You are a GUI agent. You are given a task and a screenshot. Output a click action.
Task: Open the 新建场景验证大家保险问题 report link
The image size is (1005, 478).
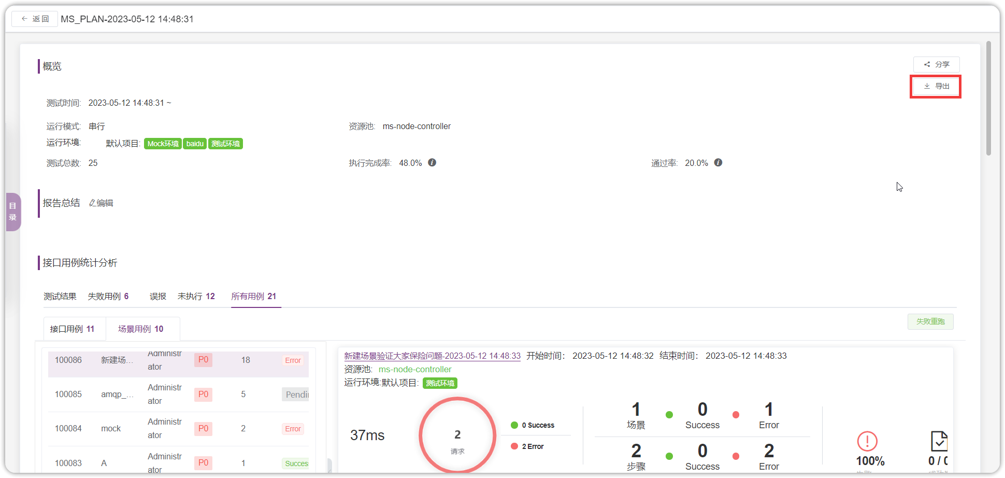pos(432,356)
